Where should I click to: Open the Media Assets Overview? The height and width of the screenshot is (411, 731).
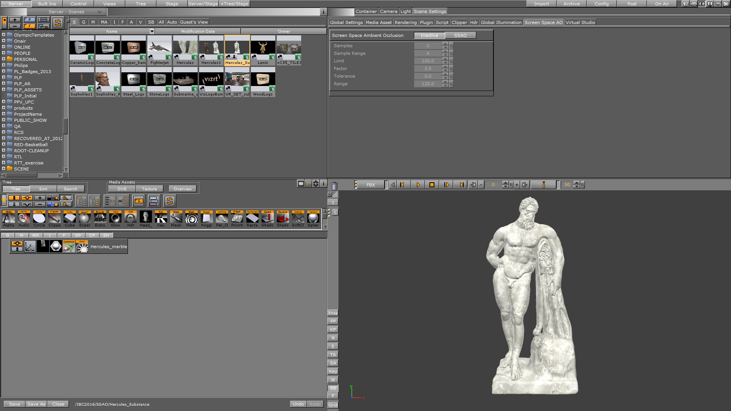point(183,189)
